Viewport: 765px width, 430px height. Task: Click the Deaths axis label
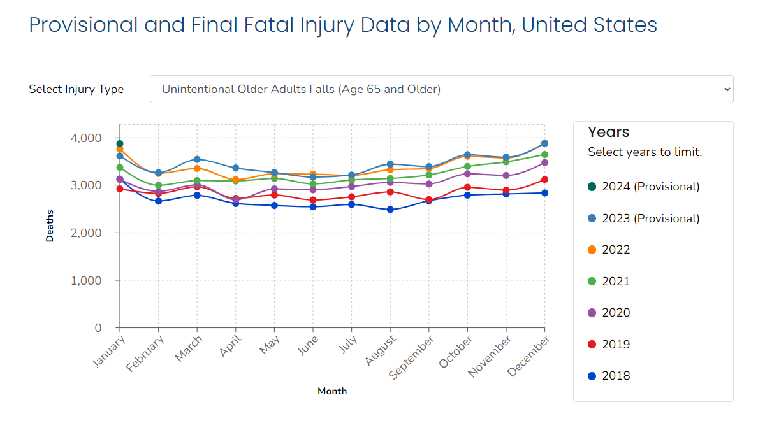point(51,224)
